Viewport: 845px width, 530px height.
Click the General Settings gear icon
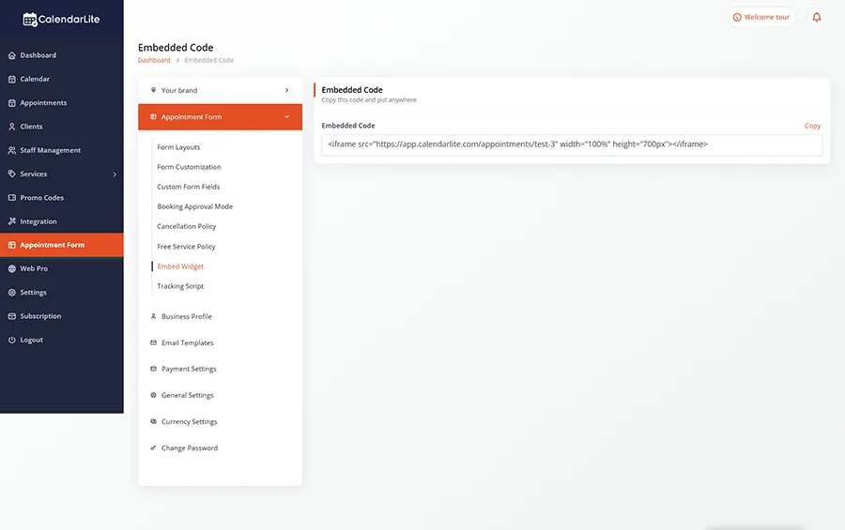pyautogui.click(x=154, y=395)
